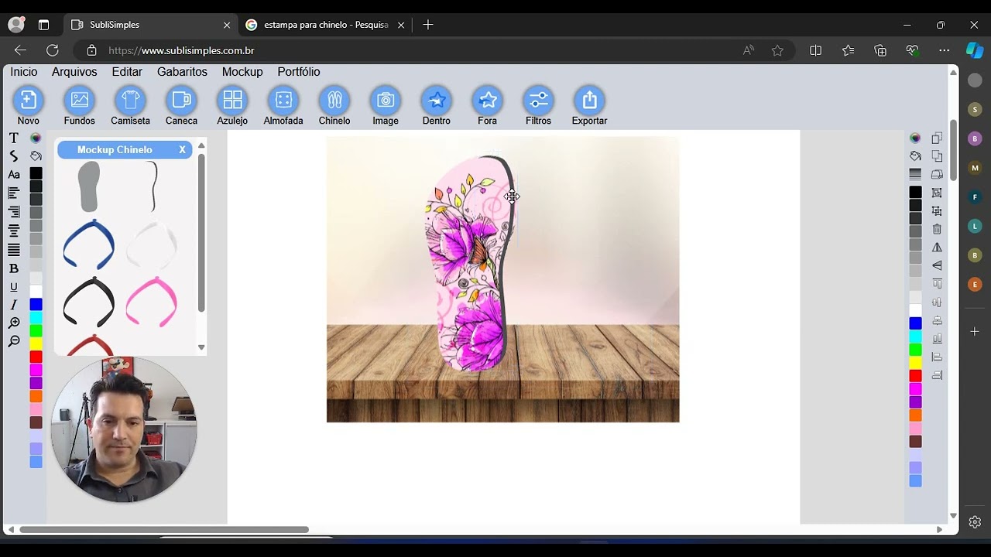Open the Arquivos menu
This screenshot has height=557, width=991.
click(74, 72)
